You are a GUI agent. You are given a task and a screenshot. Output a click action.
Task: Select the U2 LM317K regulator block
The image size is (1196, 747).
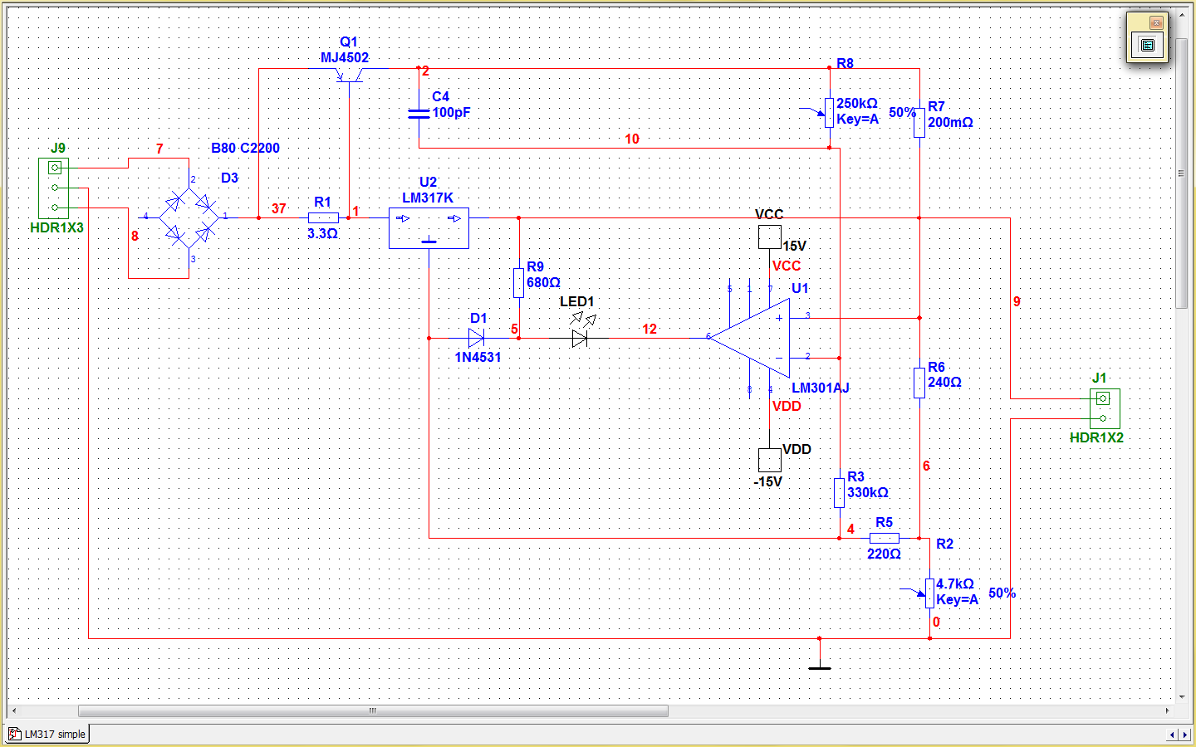click(429, 227)
